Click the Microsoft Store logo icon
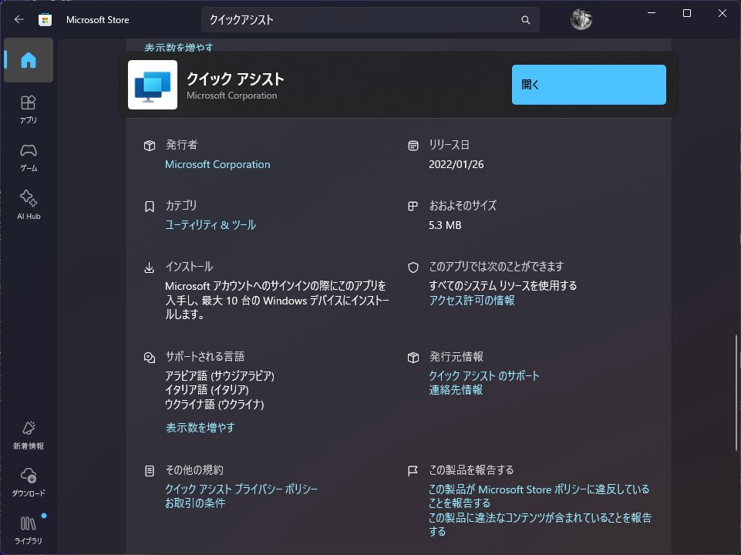This screenshot has height=555, width=741. pos(45,19)
